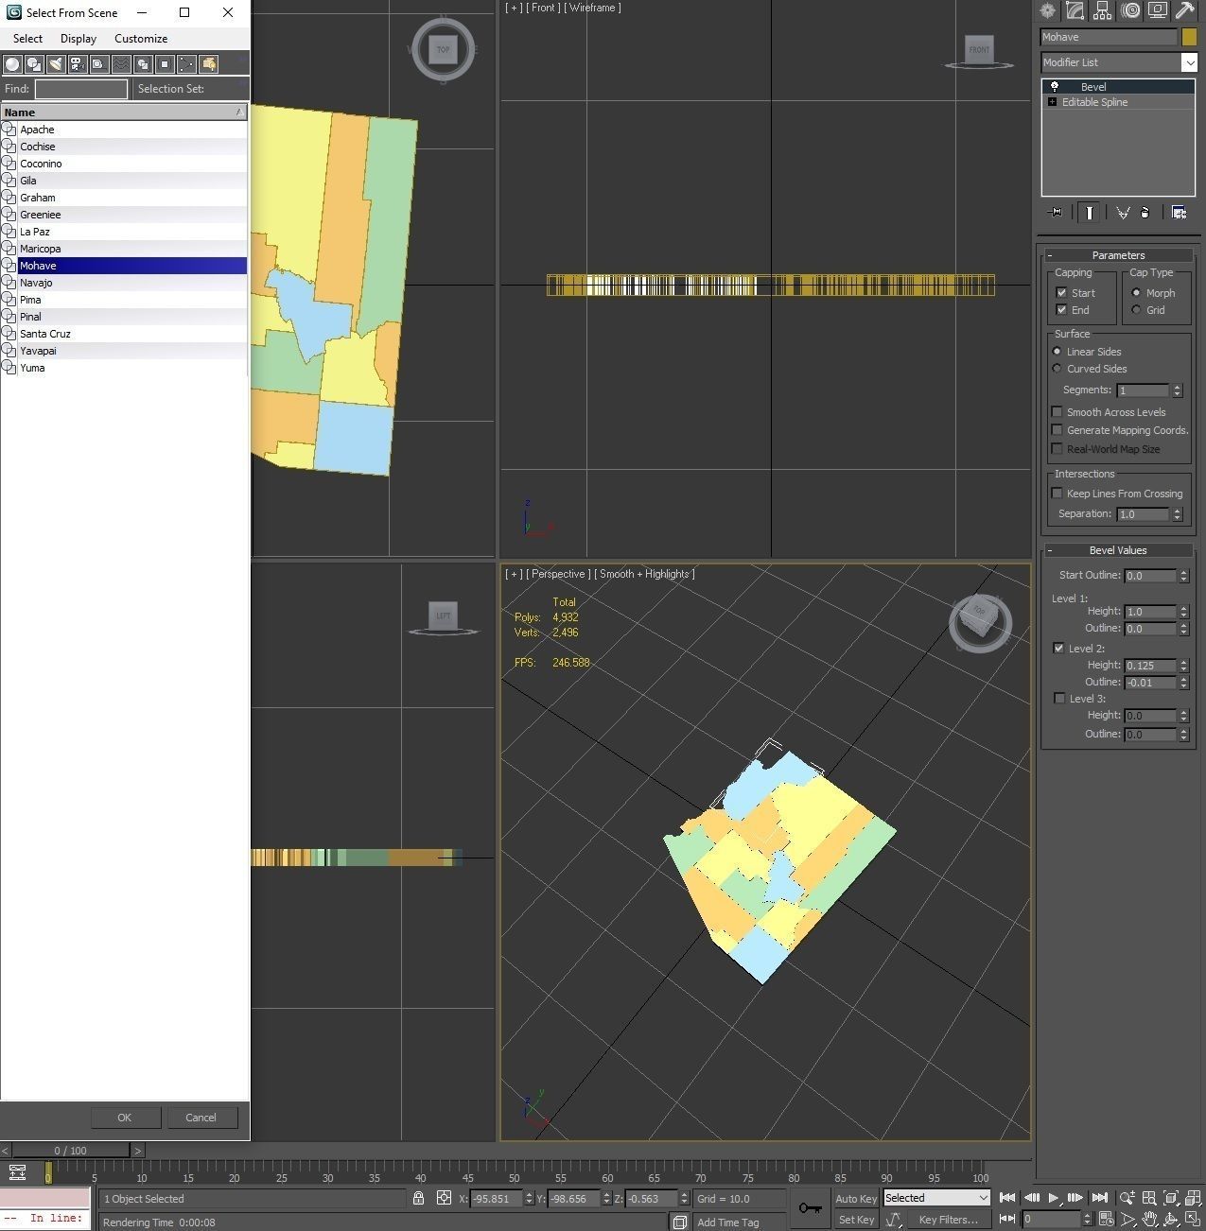This screenshot has height=1231, width=1206.
Task: Toggle Display Bones filter icon
Action: point(186,64)
